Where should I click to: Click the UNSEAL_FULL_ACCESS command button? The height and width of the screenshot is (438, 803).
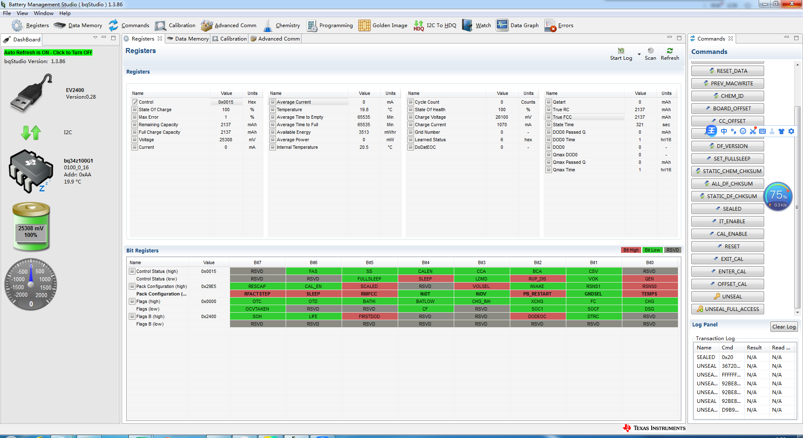pyautogui.click(x=728, y=309)
